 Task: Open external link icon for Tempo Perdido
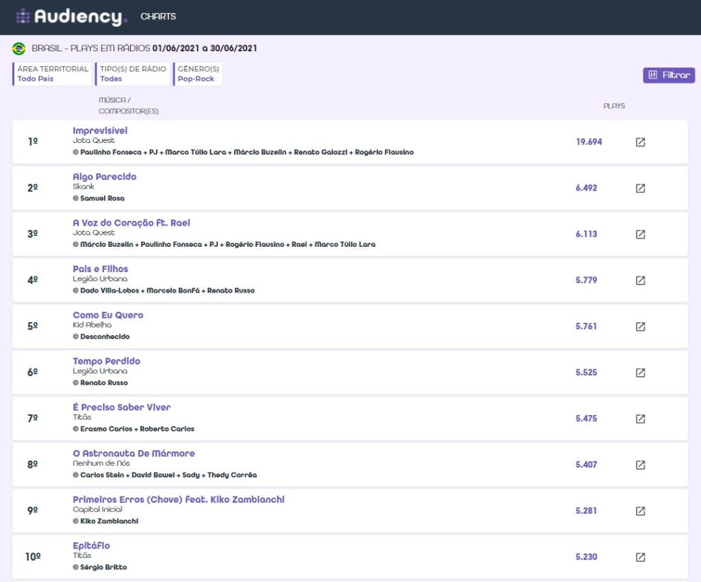tap(640, 373)
